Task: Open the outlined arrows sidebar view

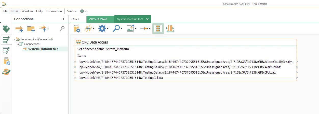Action: (6, 51)
